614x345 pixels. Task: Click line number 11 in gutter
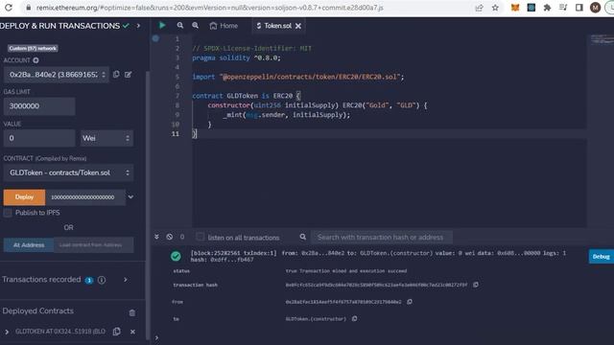click(175, 134)
